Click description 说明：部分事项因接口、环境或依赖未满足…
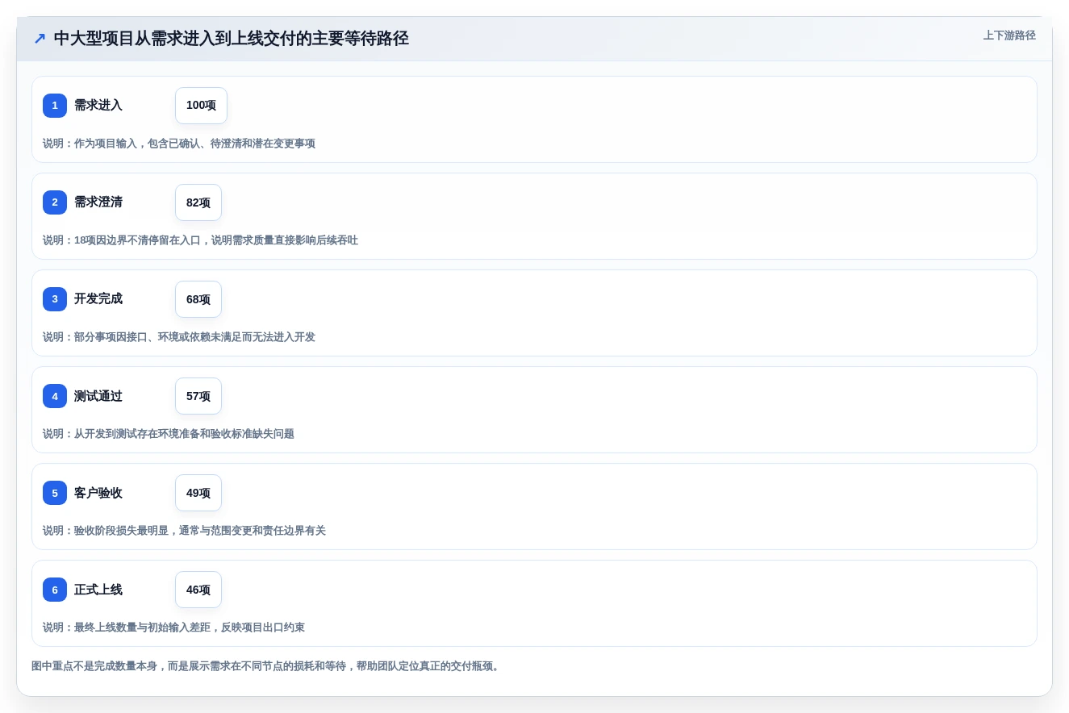 (x=179, y=337)
